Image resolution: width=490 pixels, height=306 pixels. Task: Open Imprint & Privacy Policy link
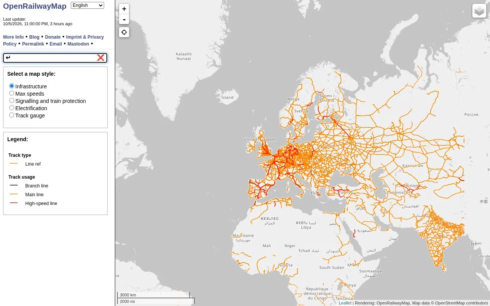[85, 37]
